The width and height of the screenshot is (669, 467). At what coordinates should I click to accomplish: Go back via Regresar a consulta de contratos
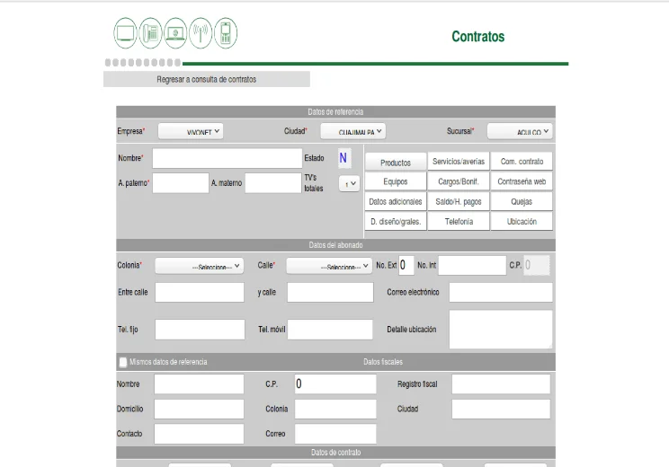pos(207,79)
